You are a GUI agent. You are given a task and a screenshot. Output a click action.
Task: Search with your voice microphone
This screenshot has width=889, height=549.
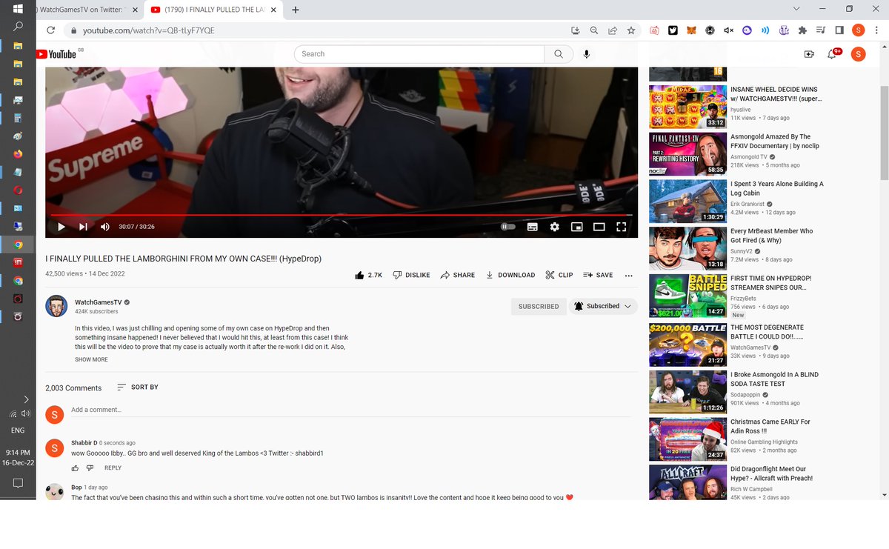coord(587,54)
